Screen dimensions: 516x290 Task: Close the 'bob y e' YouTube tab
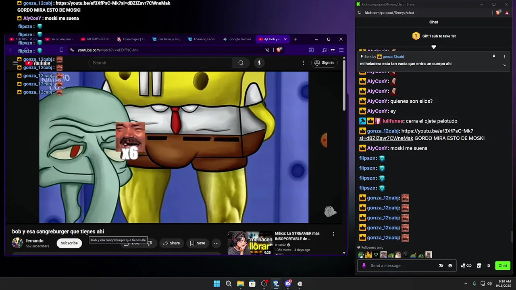pos(285,39)
